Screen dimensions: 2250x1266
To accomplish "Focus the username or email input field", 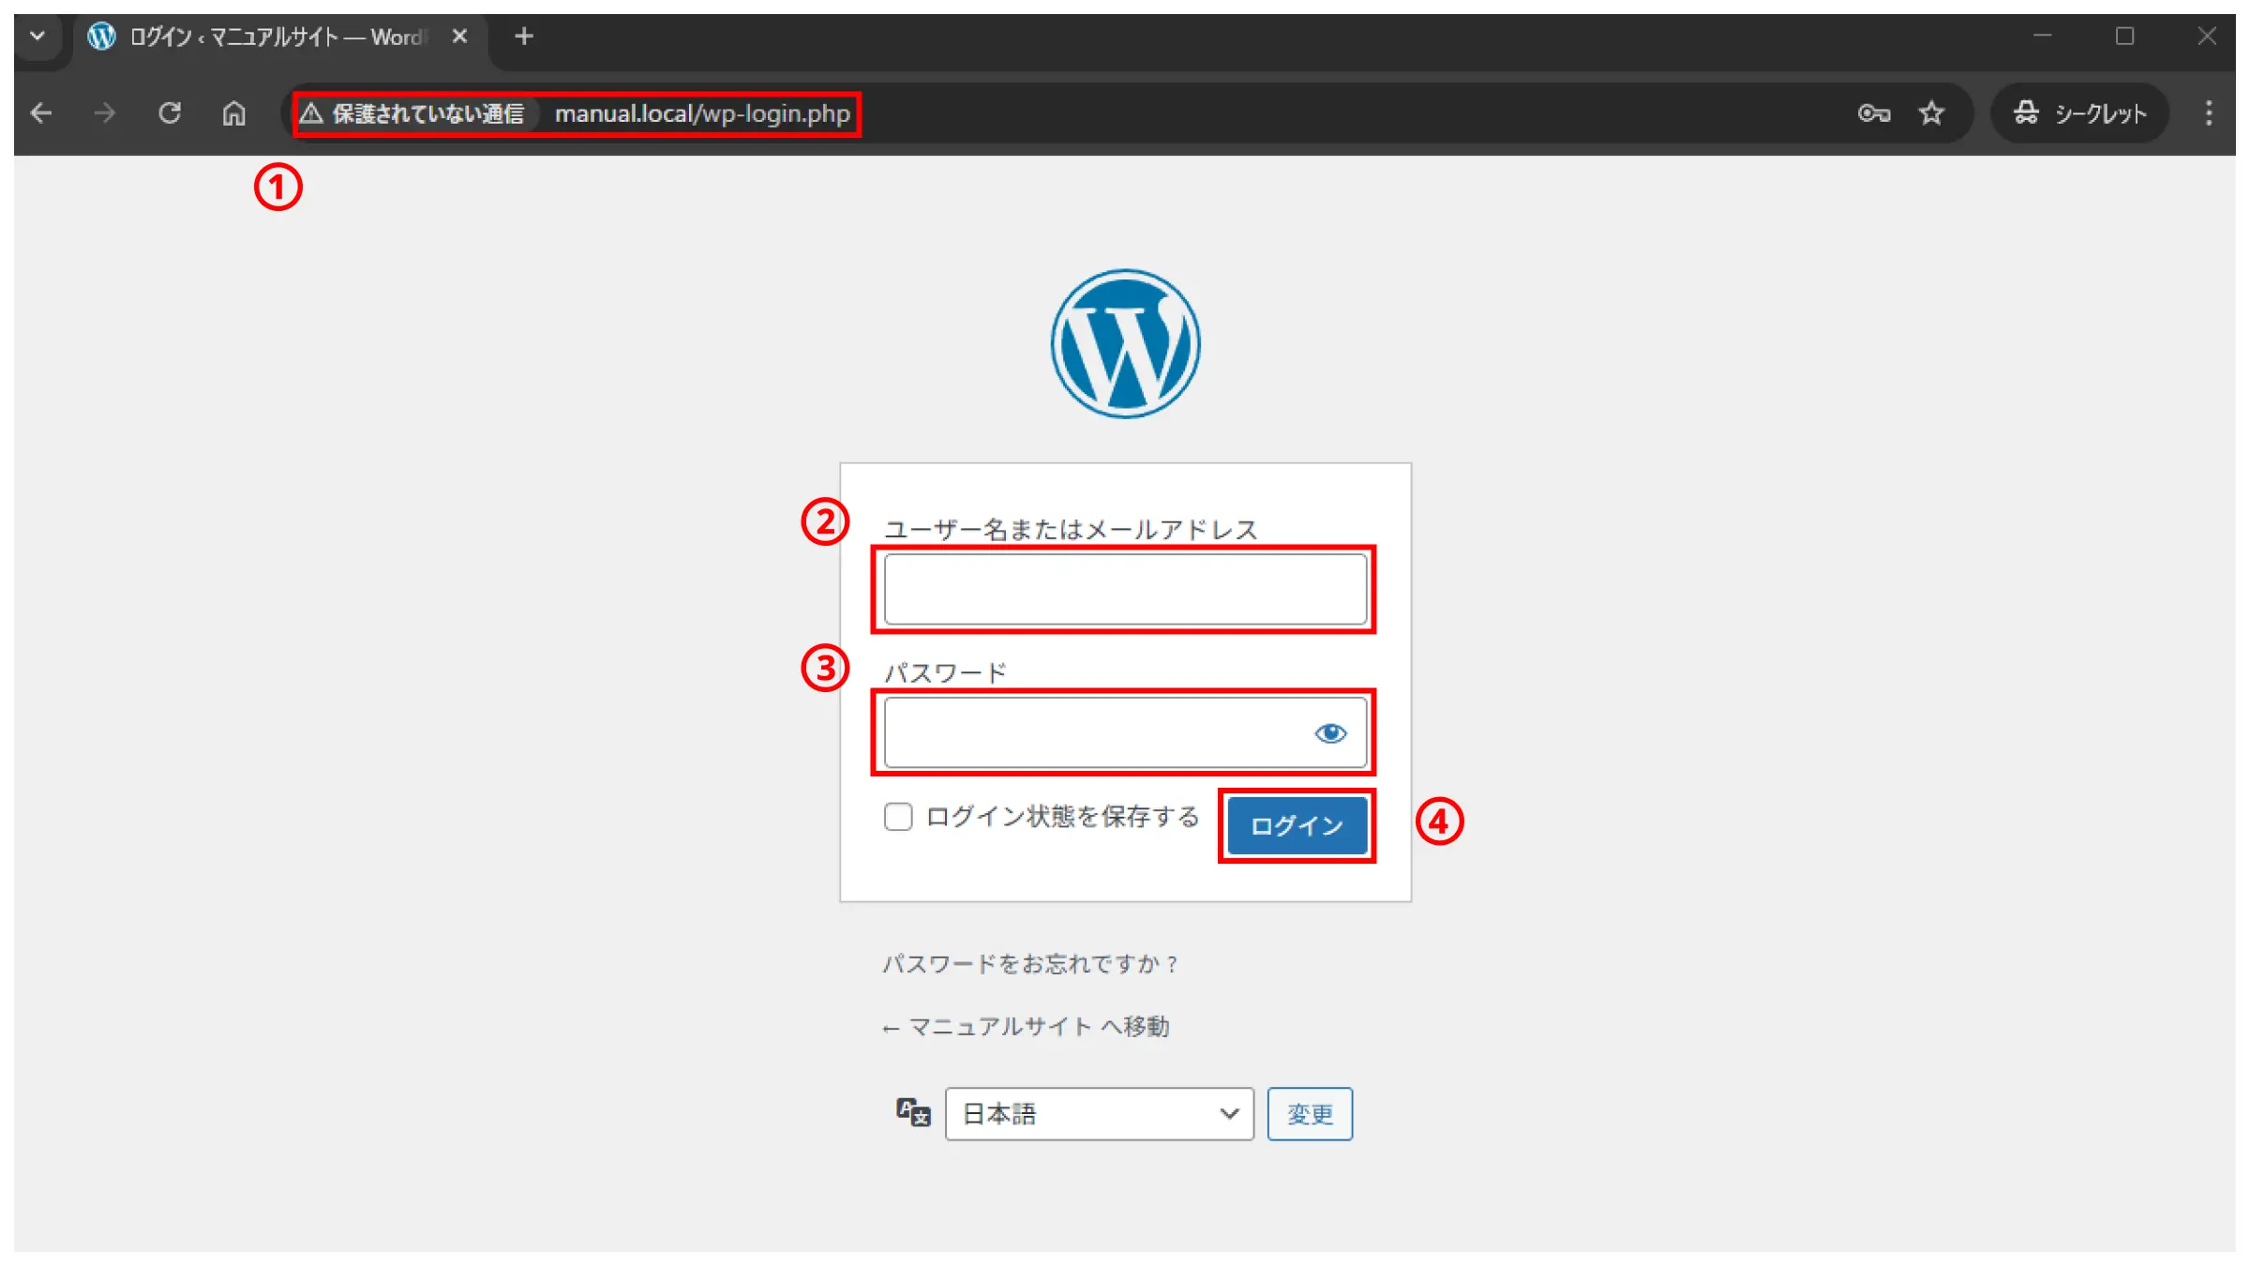I will click(x=1125, y=589).
